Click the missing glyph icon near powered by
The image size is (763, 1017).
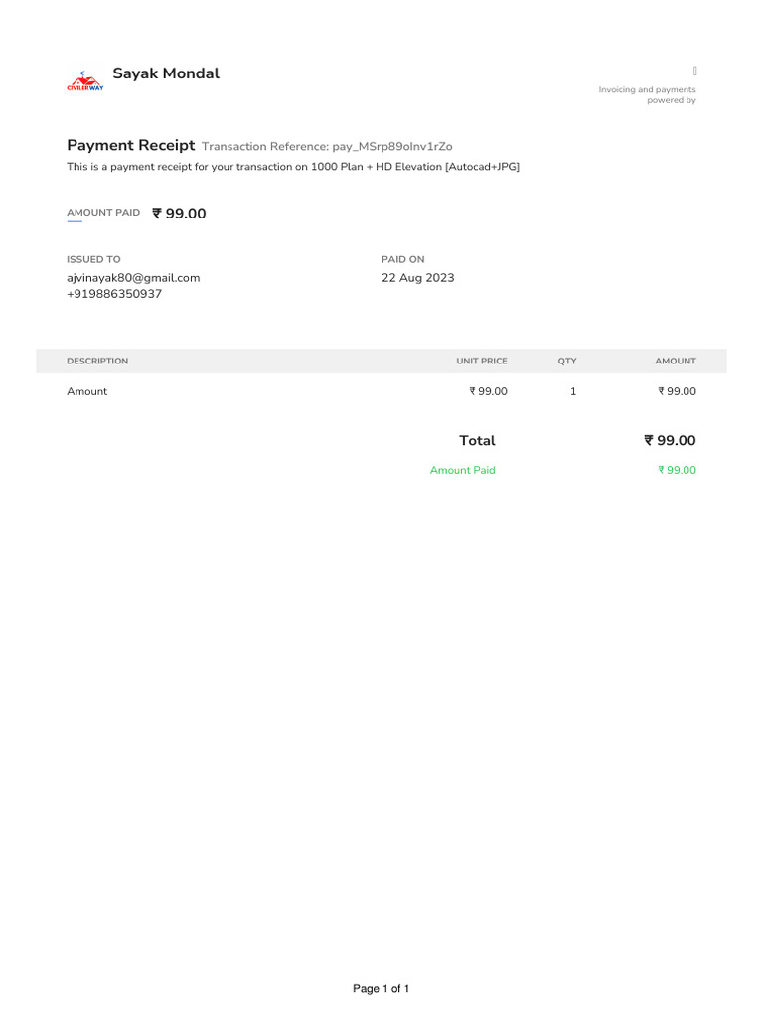694,71
